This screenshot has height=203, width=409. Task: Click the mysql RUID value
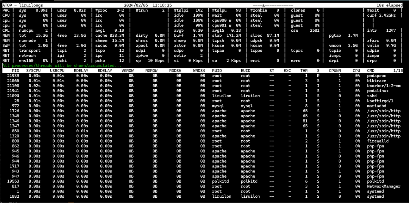coord(218,106)
